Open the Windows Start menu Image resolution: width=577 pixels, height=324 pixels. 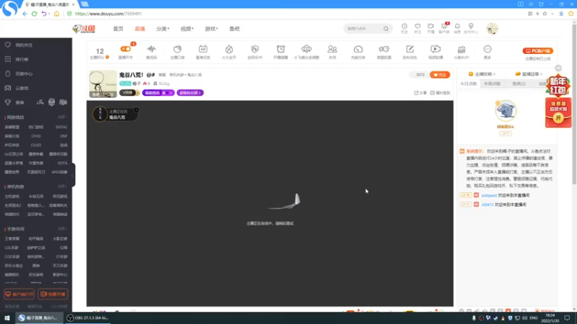pos(7,318)
